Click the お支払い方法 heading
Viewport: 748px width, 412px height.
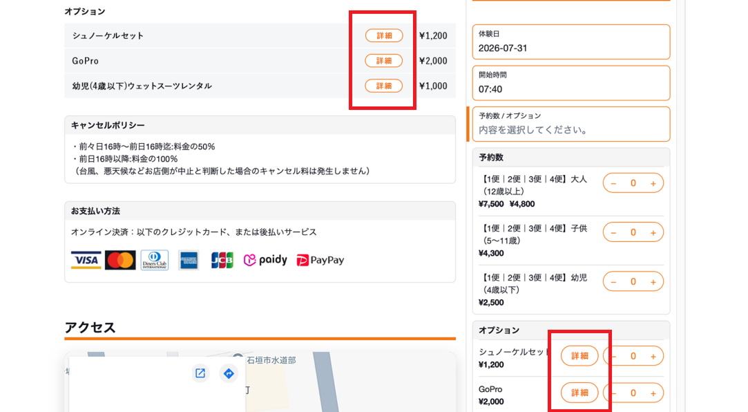click(x=95, y=211)
